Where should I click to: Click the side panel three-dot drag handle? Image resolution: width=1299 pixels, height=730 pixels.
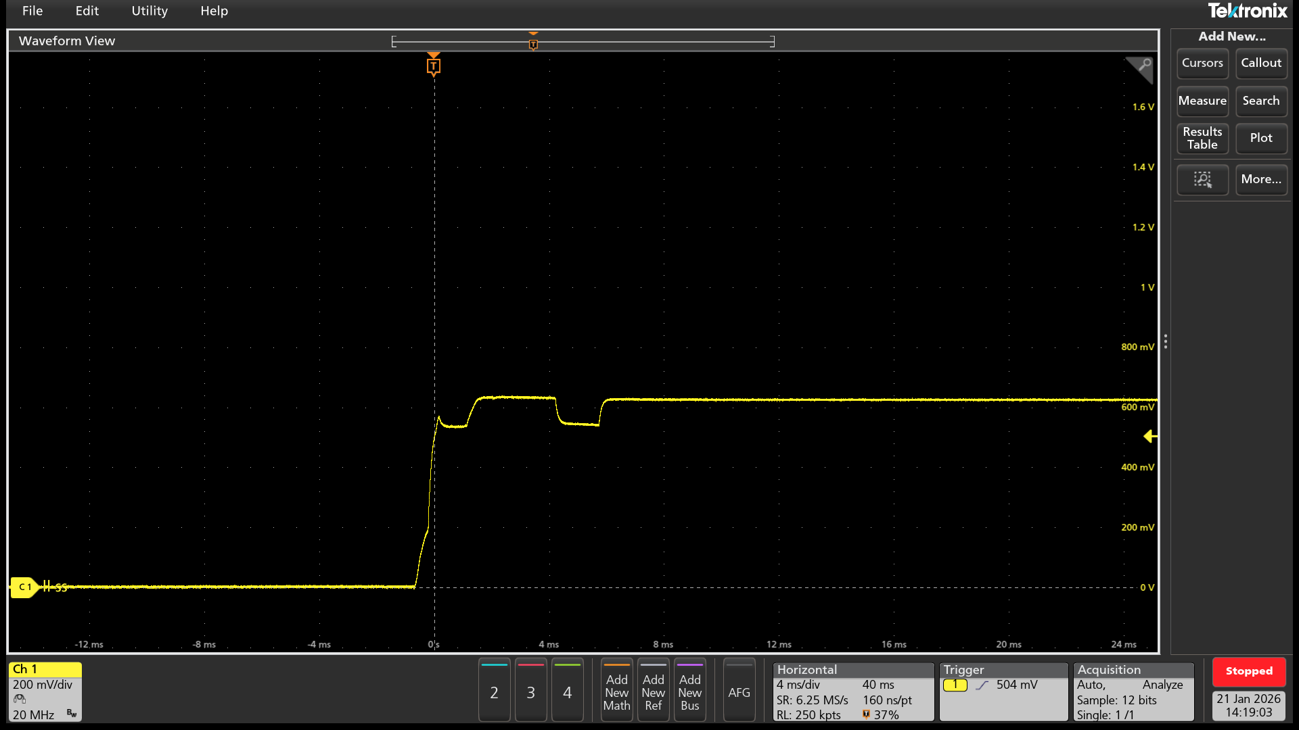point(1165,341)
